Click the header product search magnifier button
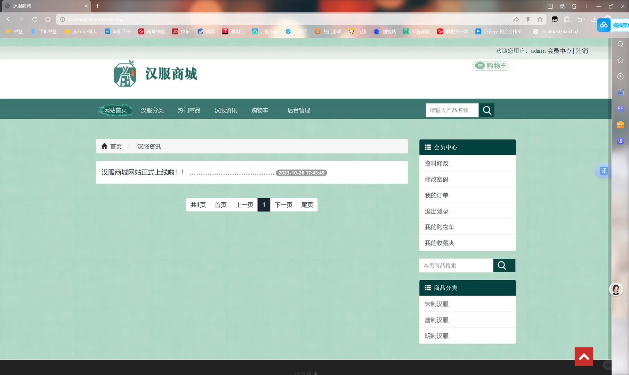 coord(487,110)
